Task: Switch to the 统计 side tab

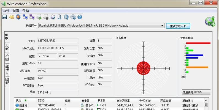Action: tap(7, 47)
